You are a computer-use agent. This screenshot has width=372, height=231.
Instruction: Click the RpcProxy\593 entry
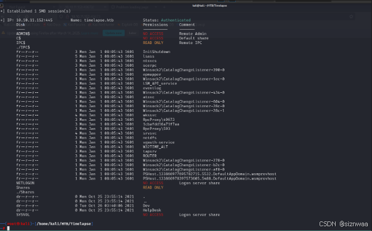[x=157, y=129]
